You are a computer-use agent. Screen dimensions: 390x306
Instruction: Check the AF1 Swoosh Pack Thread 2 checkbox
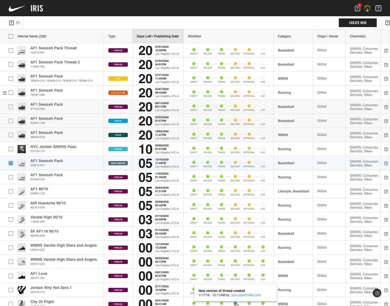pyautogui.click(x=11, y=65)
